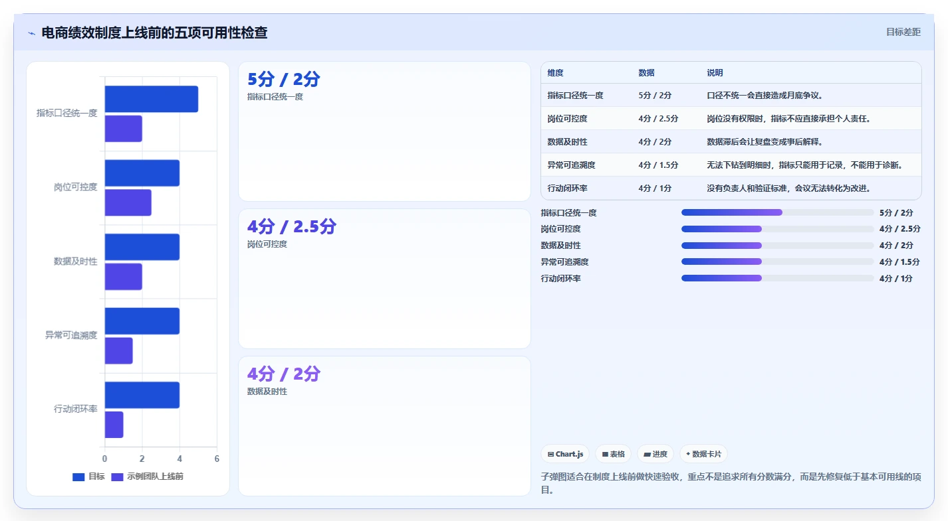Click the note beginning 没有负责人和验证标准

(x=788, y=188)
